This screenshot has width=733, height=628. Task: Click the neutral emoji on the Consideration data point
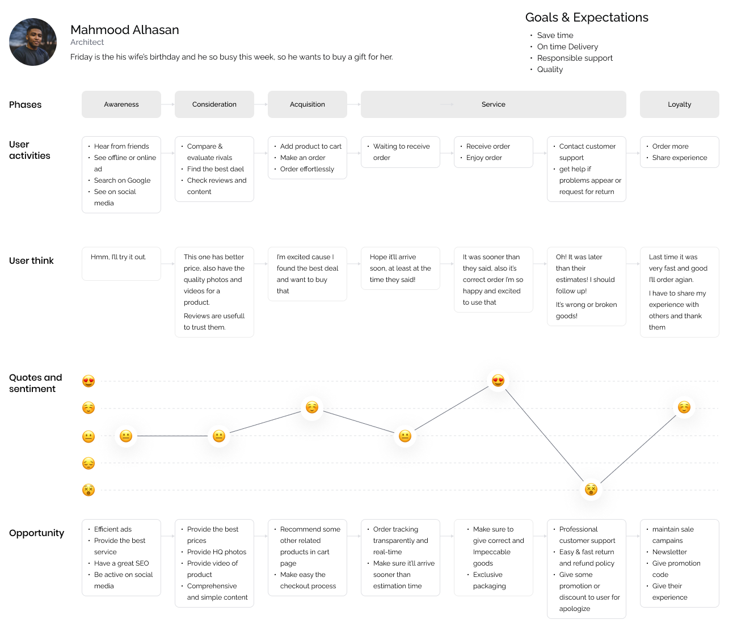(219, 436)
